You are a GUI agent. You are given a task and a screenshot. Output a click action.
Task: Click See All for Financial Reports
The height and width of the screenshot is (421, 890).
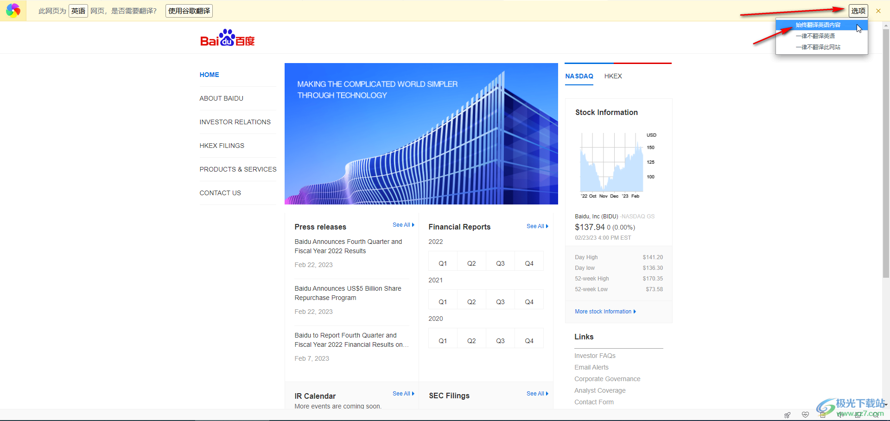(537, 226)
